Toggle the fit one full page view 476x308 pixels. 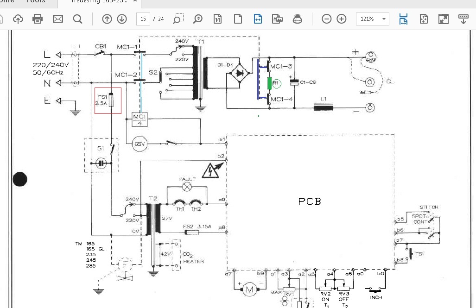[238, 19]
